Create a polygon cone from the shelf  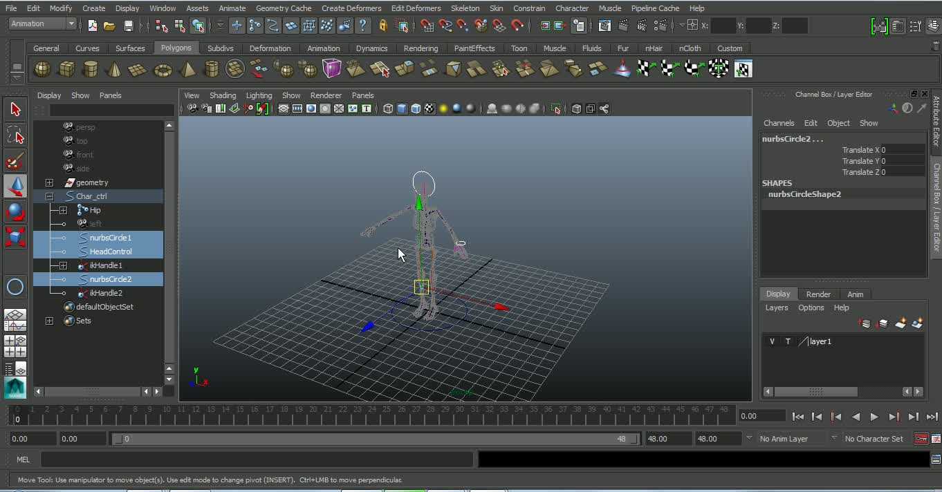[x=114, y=69]
